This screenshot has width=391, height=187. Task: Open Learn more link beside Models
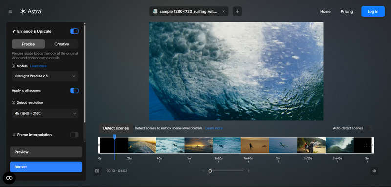click(39, 66)
